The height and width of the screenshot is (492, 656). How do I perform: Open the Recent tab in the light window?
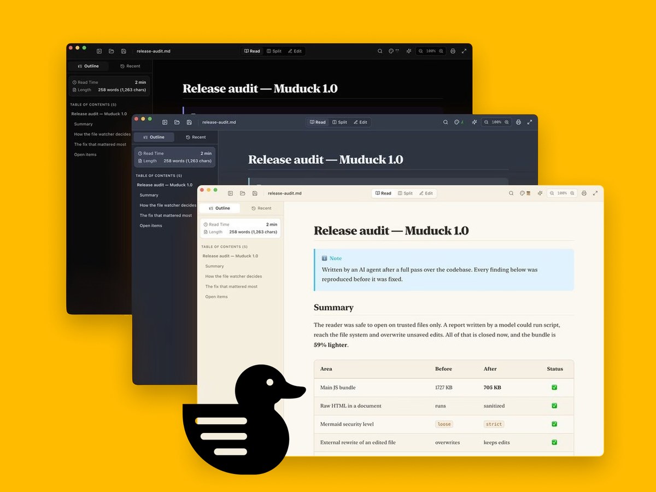click(261, 208)
